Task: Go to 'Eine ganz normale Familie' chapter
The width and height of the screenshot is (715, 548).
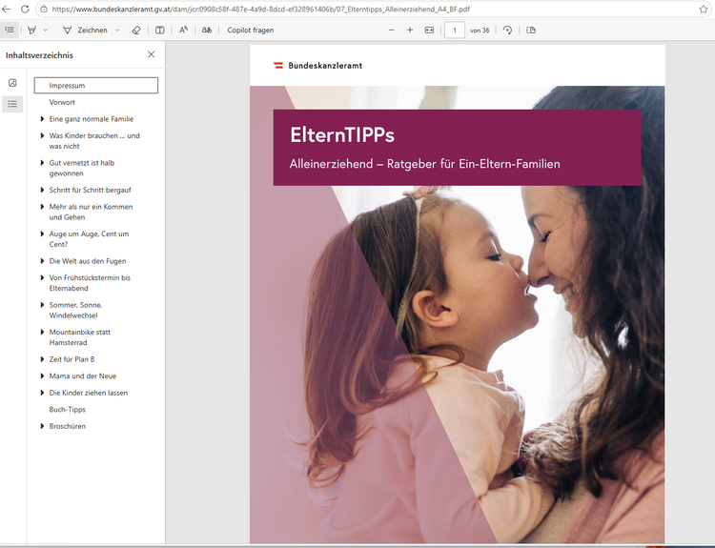Action: click(92, 119)
